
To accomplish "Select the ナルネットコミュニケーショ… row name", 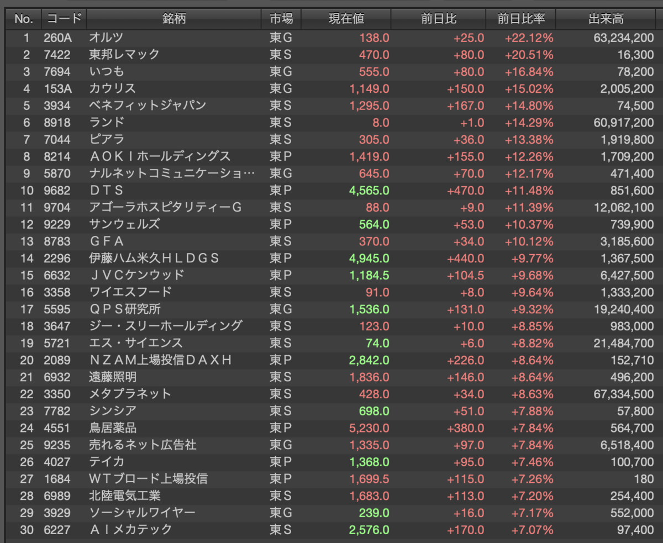I will (x=172, y=173).
